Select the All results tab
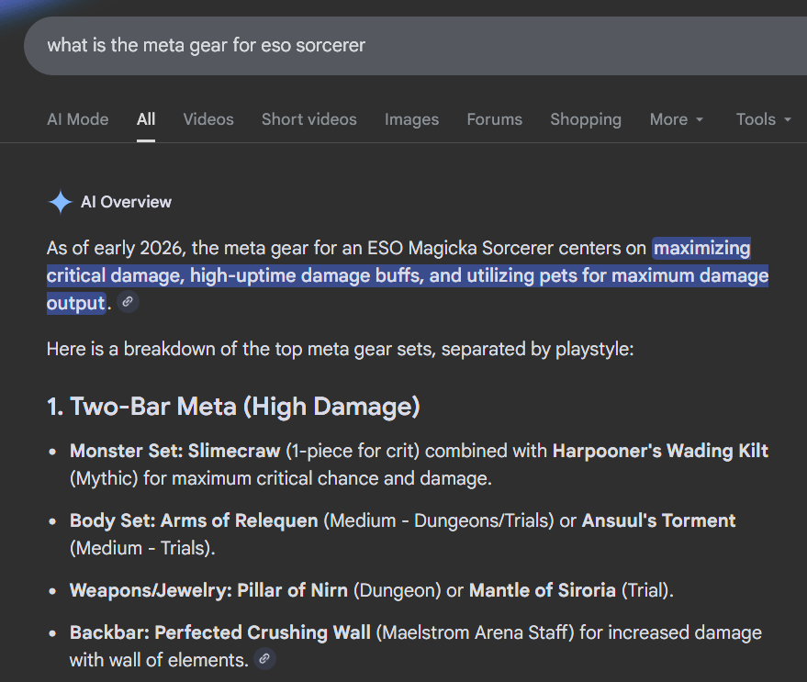807x682 pixels. [146, 119]
